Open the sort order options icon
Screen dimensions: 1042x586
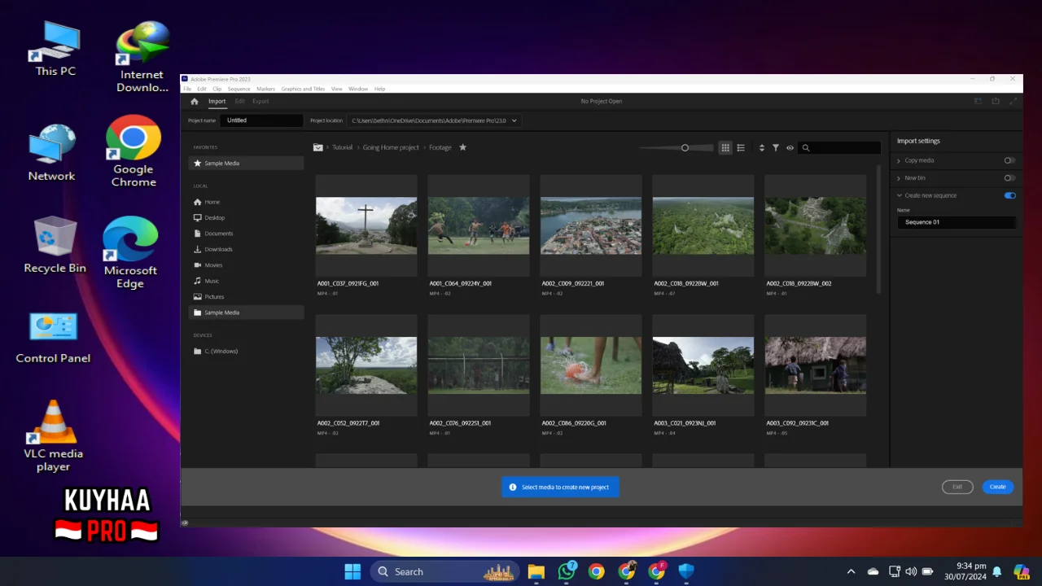pyautogui.click(x=762, y=148)
